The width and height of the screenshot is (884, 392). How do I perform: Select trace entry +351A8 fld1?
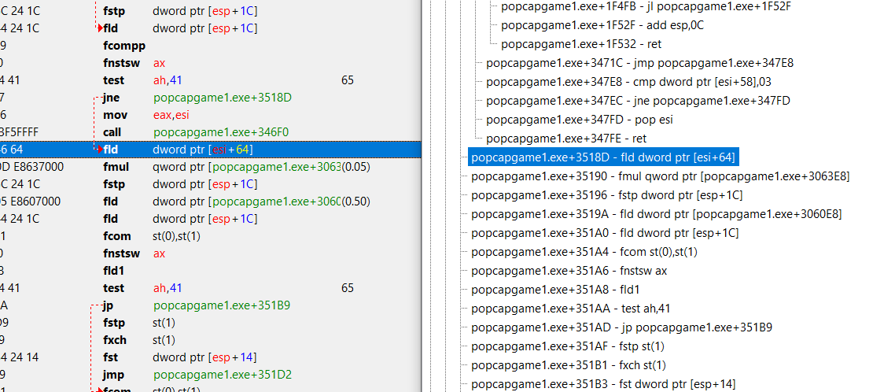(x=555, y=290)
